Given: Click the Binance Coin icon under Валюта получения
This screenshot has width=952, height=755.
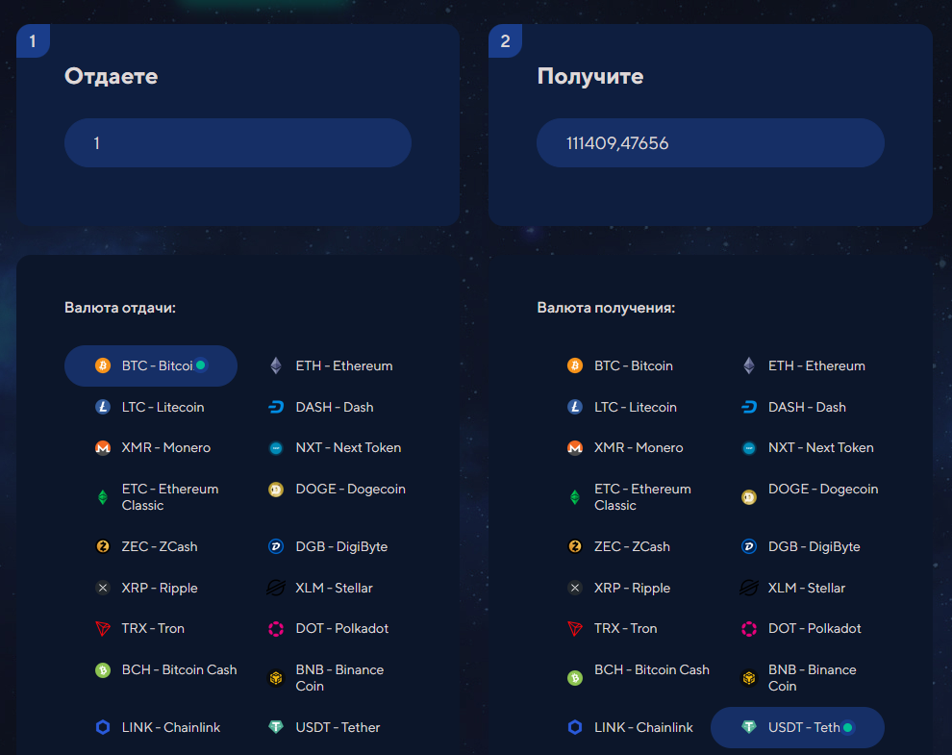Looking at the screenshot, I should tap(748, 678).
